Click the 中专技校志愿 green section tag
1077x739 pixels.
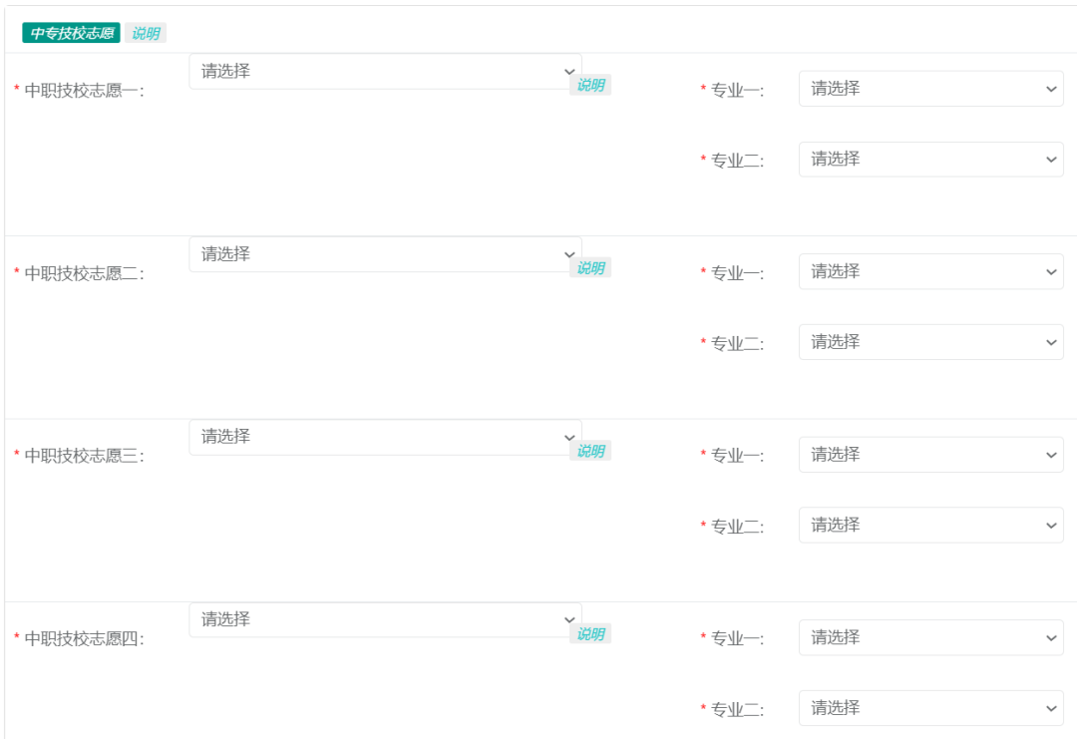pyautogui.click(x=72, y=33)
